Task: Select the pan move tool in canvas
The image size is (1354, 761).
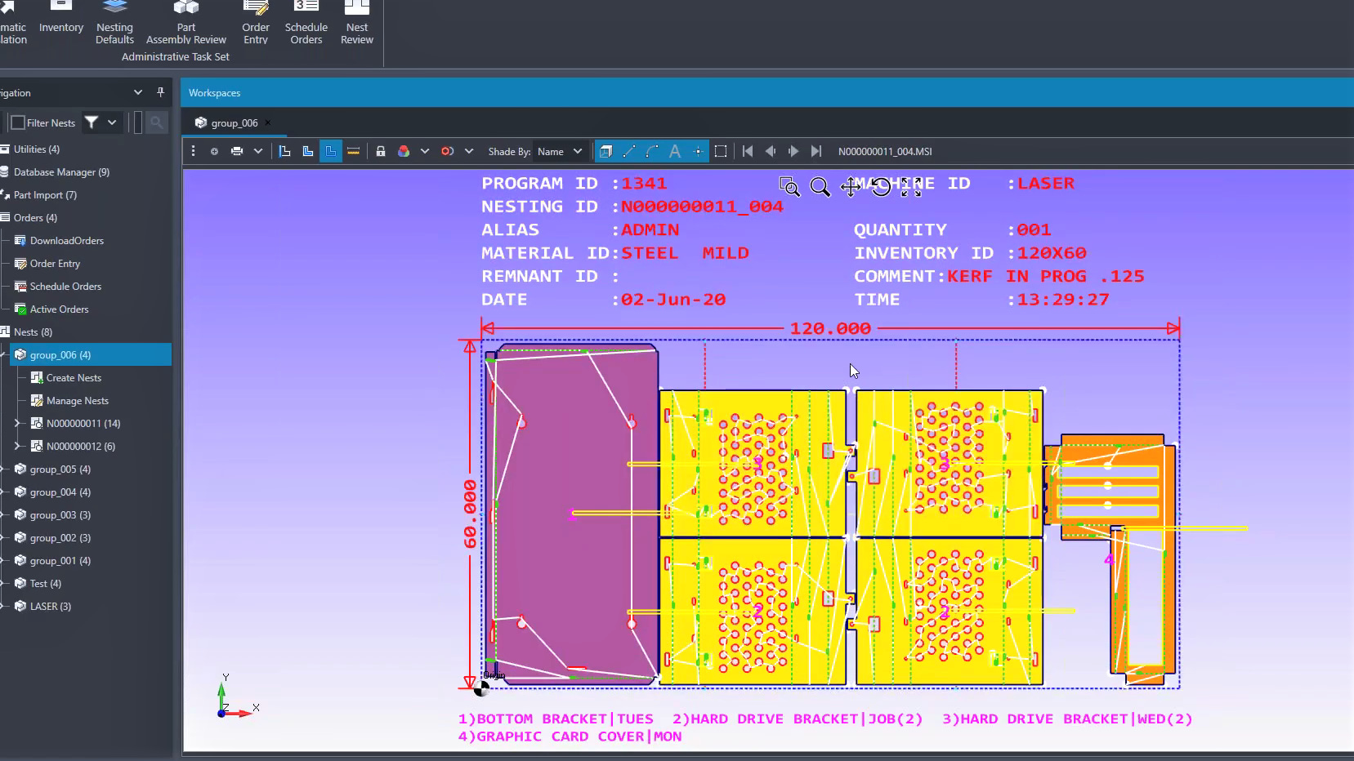Action: [x=850, y=187]
